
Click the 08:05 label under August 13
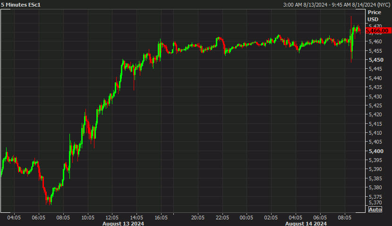(63, 218)
